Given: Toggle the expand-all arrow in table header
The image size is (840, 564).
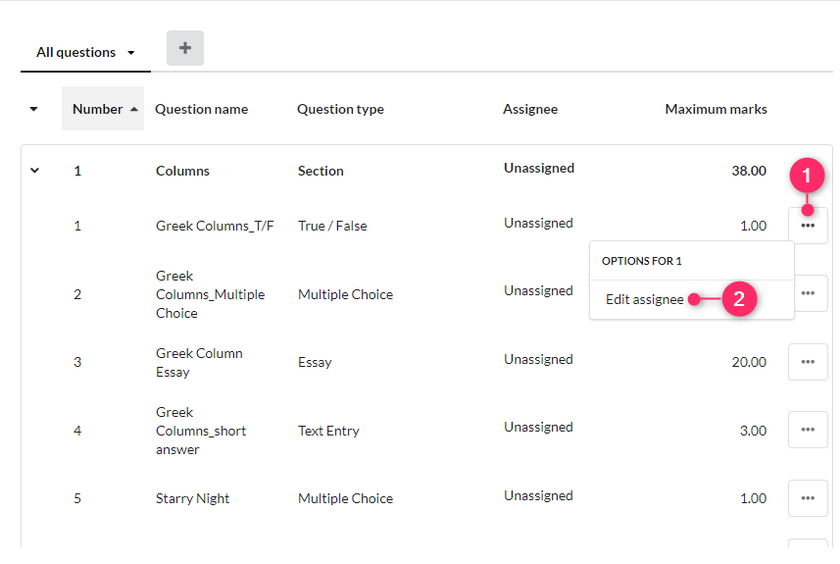Looking at the screenshot, I should coord(34,109).
